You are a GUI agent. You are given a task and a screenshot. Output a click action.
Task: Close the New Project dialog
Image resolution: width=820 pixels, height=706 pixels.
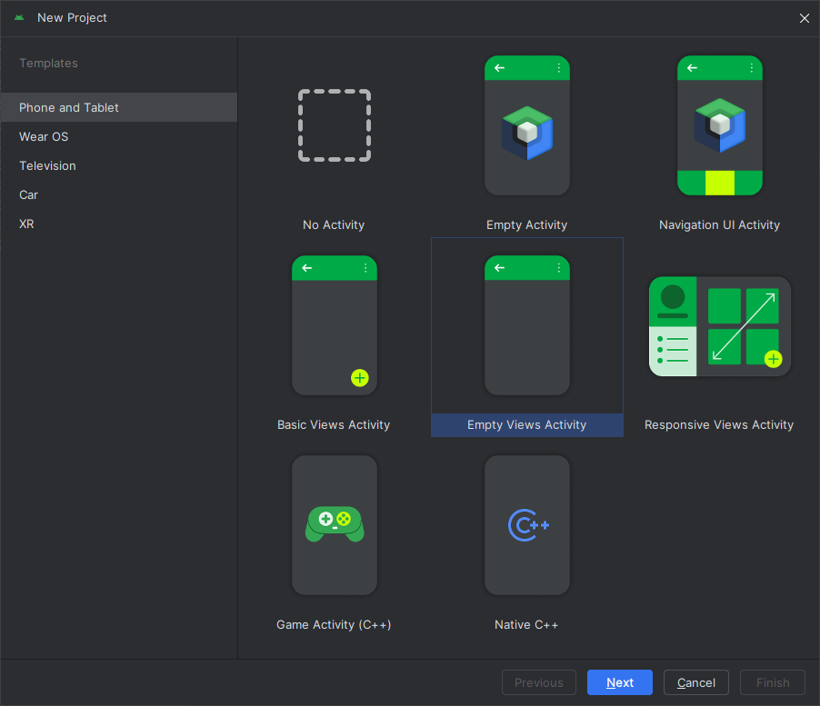pyautogui.click(x=804, y=18)
